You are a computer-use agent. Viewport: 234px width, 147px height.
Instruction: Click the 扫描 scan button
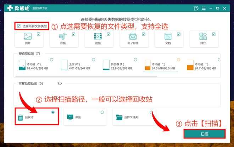click(205, 134)
